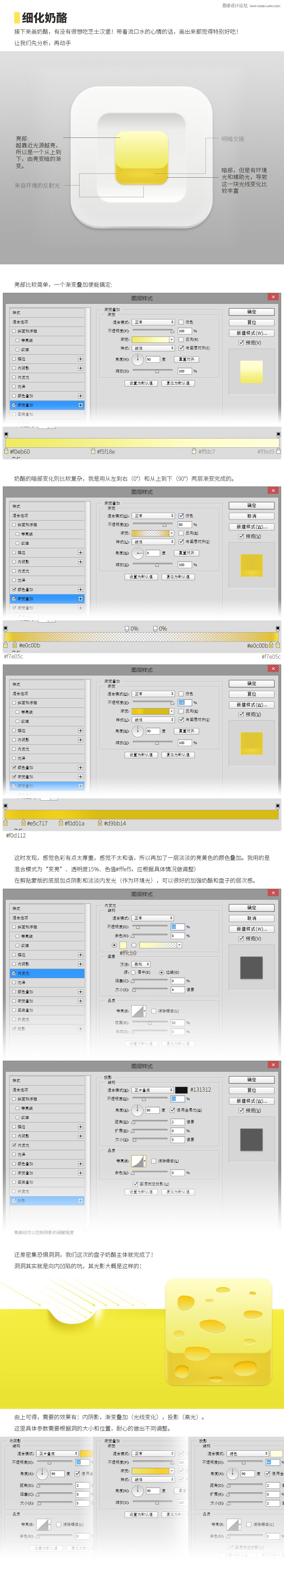Viewport: 284px width, 1588px height.
Task: Click 大小 value field in Inner Glow dialog
Action: (177, 989)
